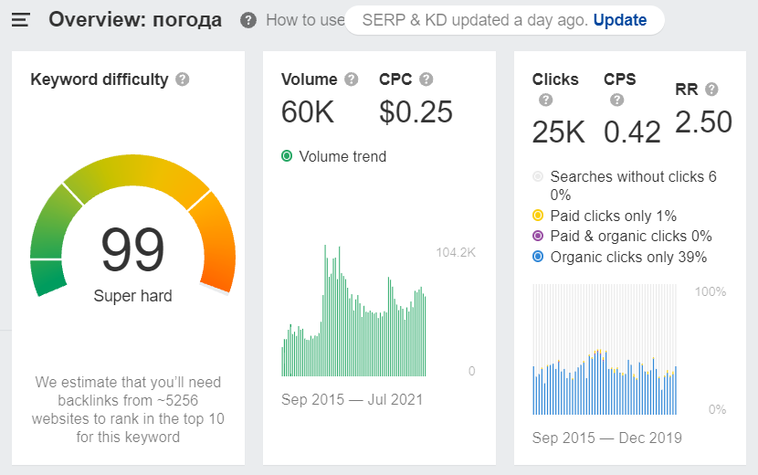758x475 pixels.
Task: Click help icon under CPS label
Action: point(617,100)
